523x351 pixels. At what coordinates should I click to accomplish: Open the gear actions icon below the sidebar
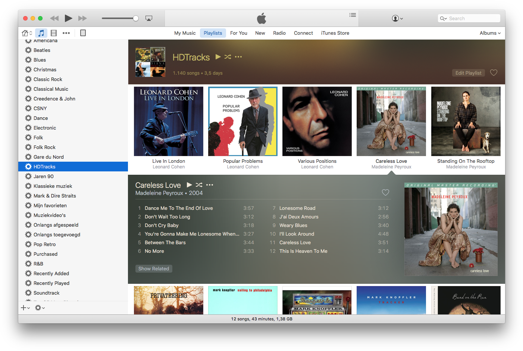(39, 308)
